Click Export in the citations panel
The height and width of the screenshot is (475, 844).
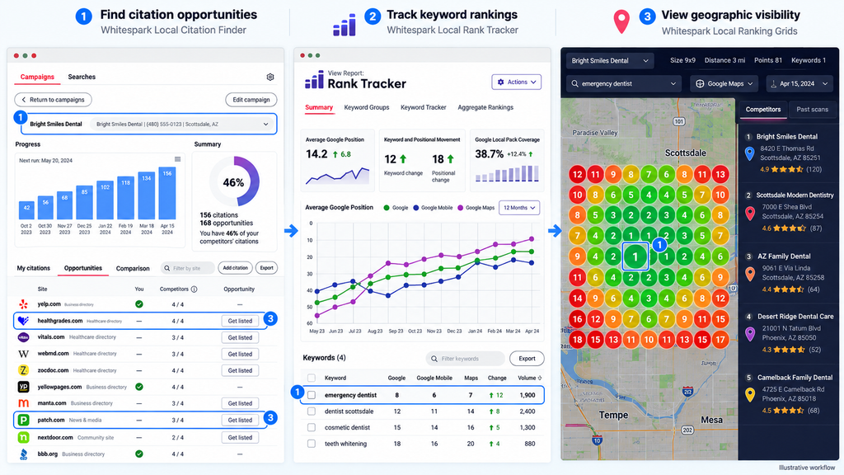coord(266,268)
